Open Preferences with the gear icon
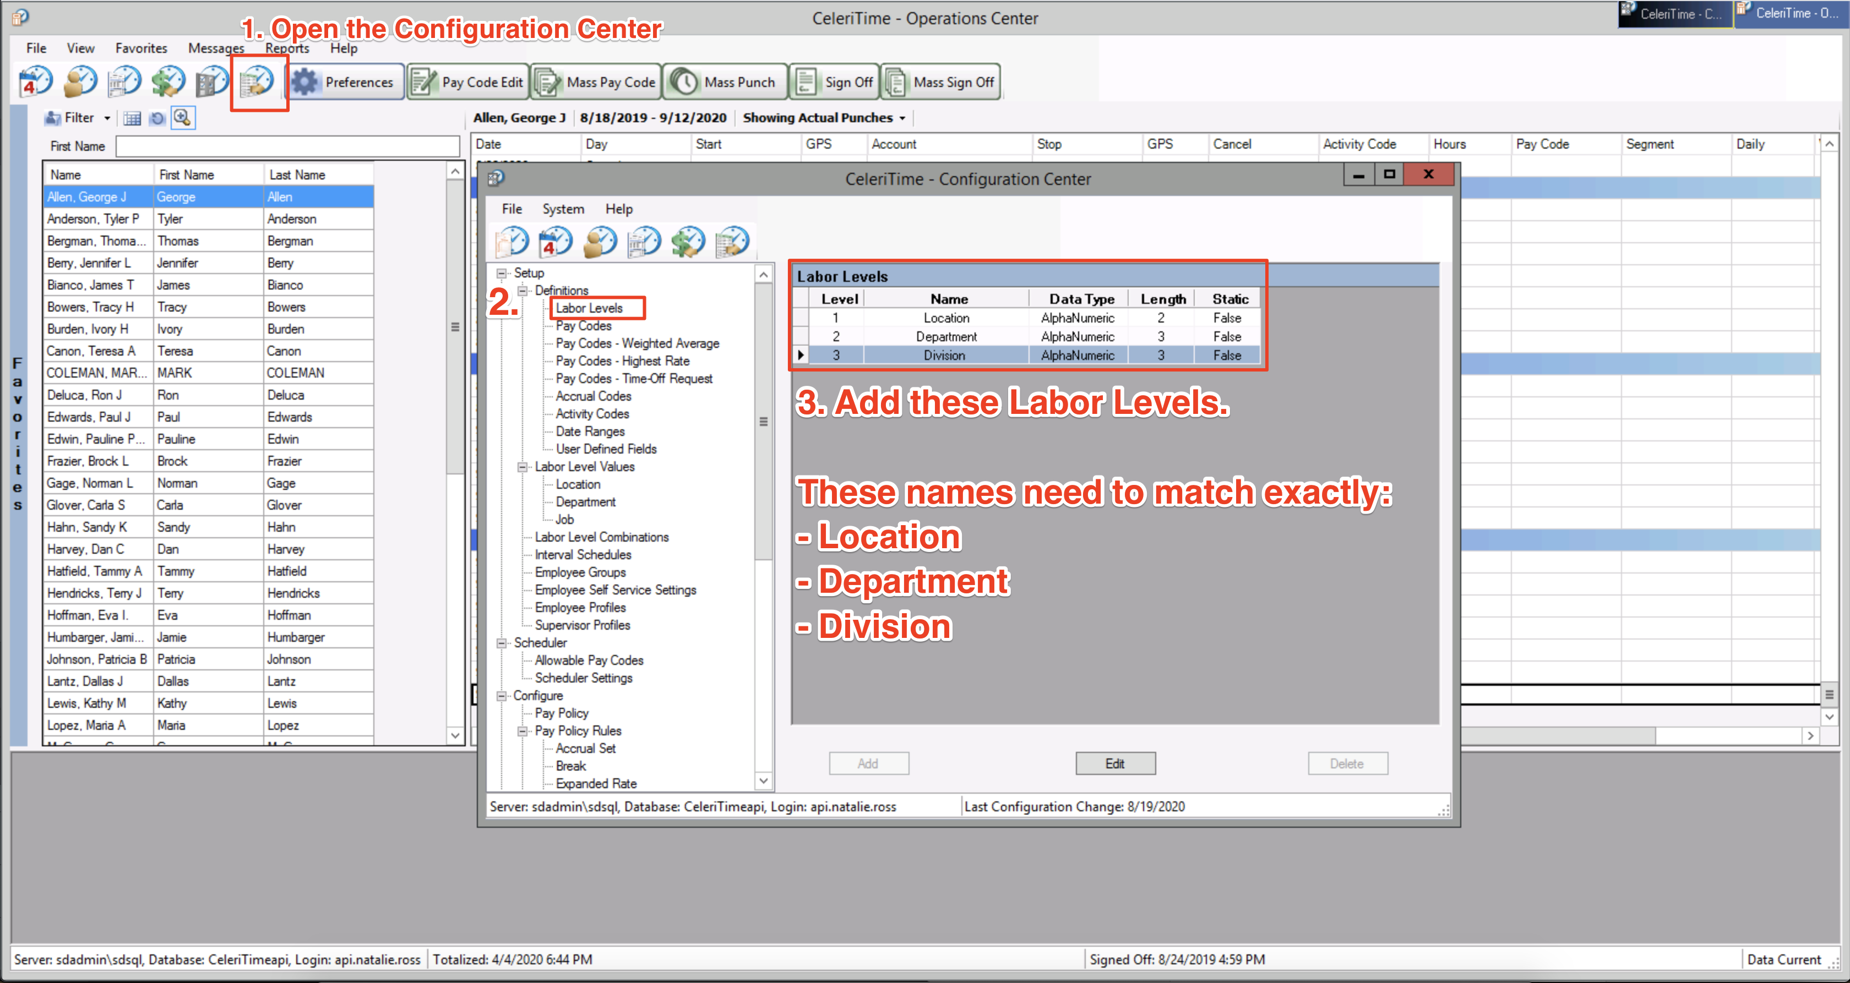This screenshot has width=1850, height=983. tap(345, 82)
